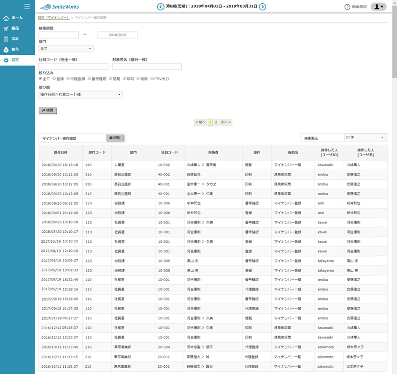This screenshot has height=374, width=397.
Task: Toggle the hamburger menu in the sidebar
Action: point(27,6)
